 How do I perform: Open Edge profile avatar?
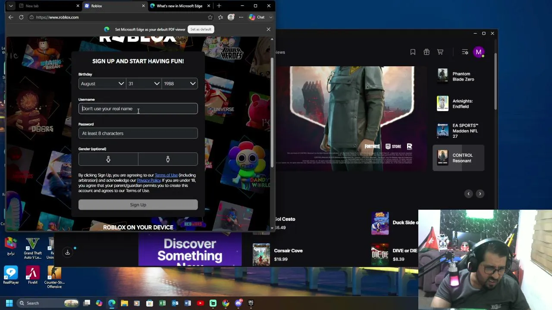[x=231, y=17]
